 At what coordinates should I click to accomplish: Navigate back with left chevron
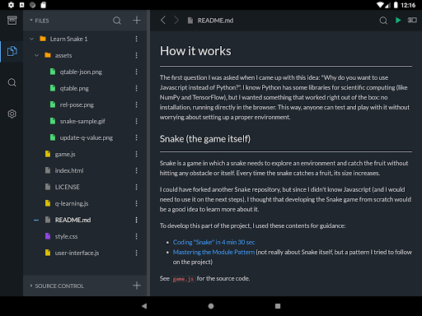click(163, 20)
